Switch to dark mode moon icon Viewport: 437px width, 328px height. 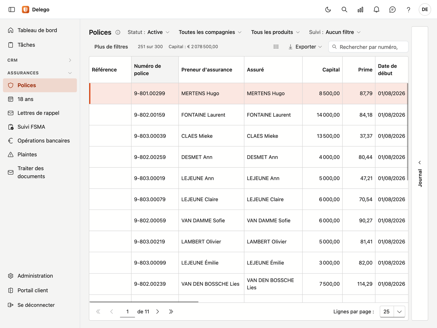tap(328, 10)
